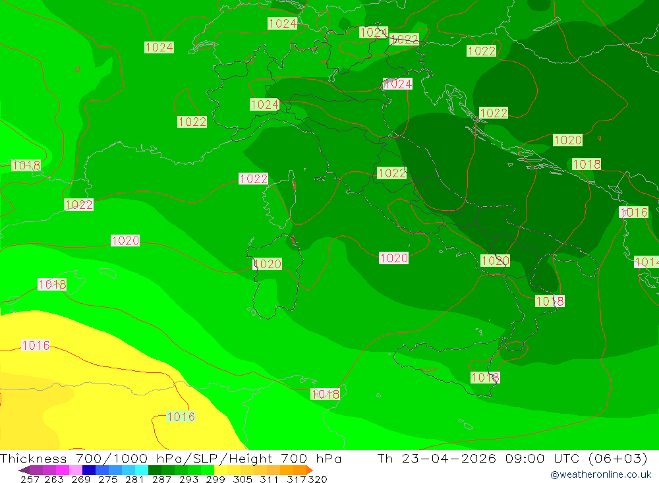Click the bright magenta legend color cell
The image size is (659, 483).
pos(62,470)
